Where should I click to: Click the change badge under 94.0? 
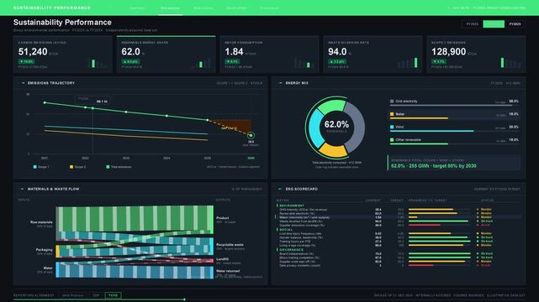click(337, 62)
